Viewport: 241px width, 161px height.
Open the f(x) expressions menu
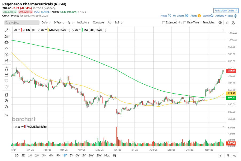point(109,22)
